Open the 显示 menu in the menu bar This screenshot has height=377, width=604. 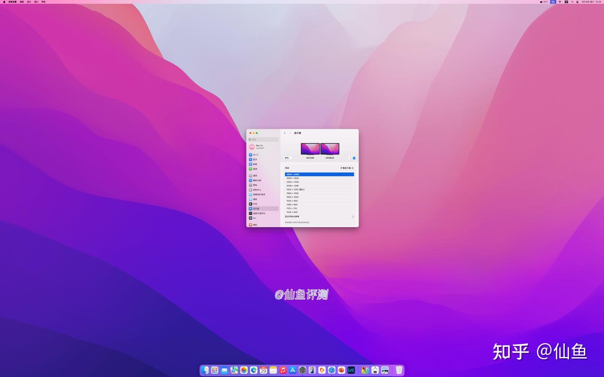[29, 2]
